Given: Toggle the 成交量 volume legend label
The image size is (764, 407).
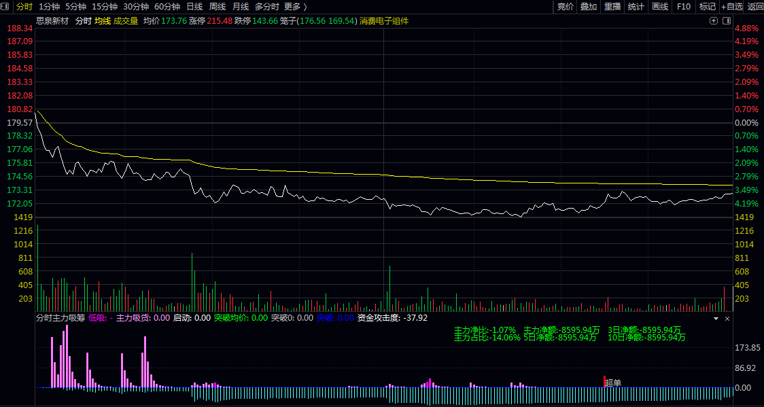Looking at the screenshot, I should pos(126,21).
